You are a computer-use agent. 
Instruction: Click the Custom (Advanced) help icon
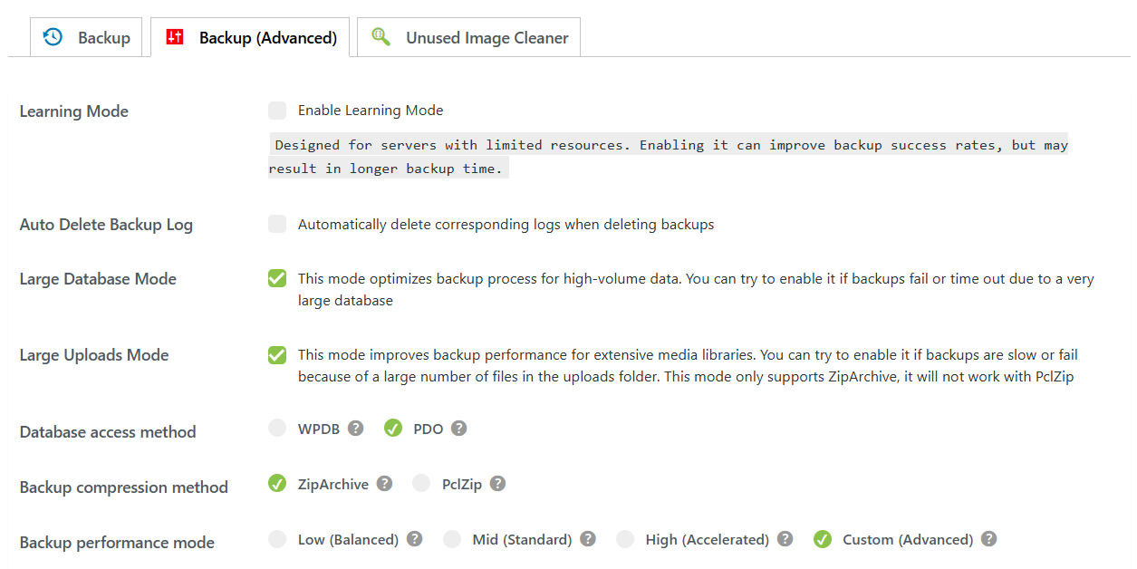point(989,539)
